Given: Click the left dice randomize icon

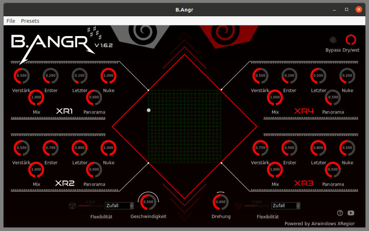Looking at the screenshot, I should [x=72, y=206].
